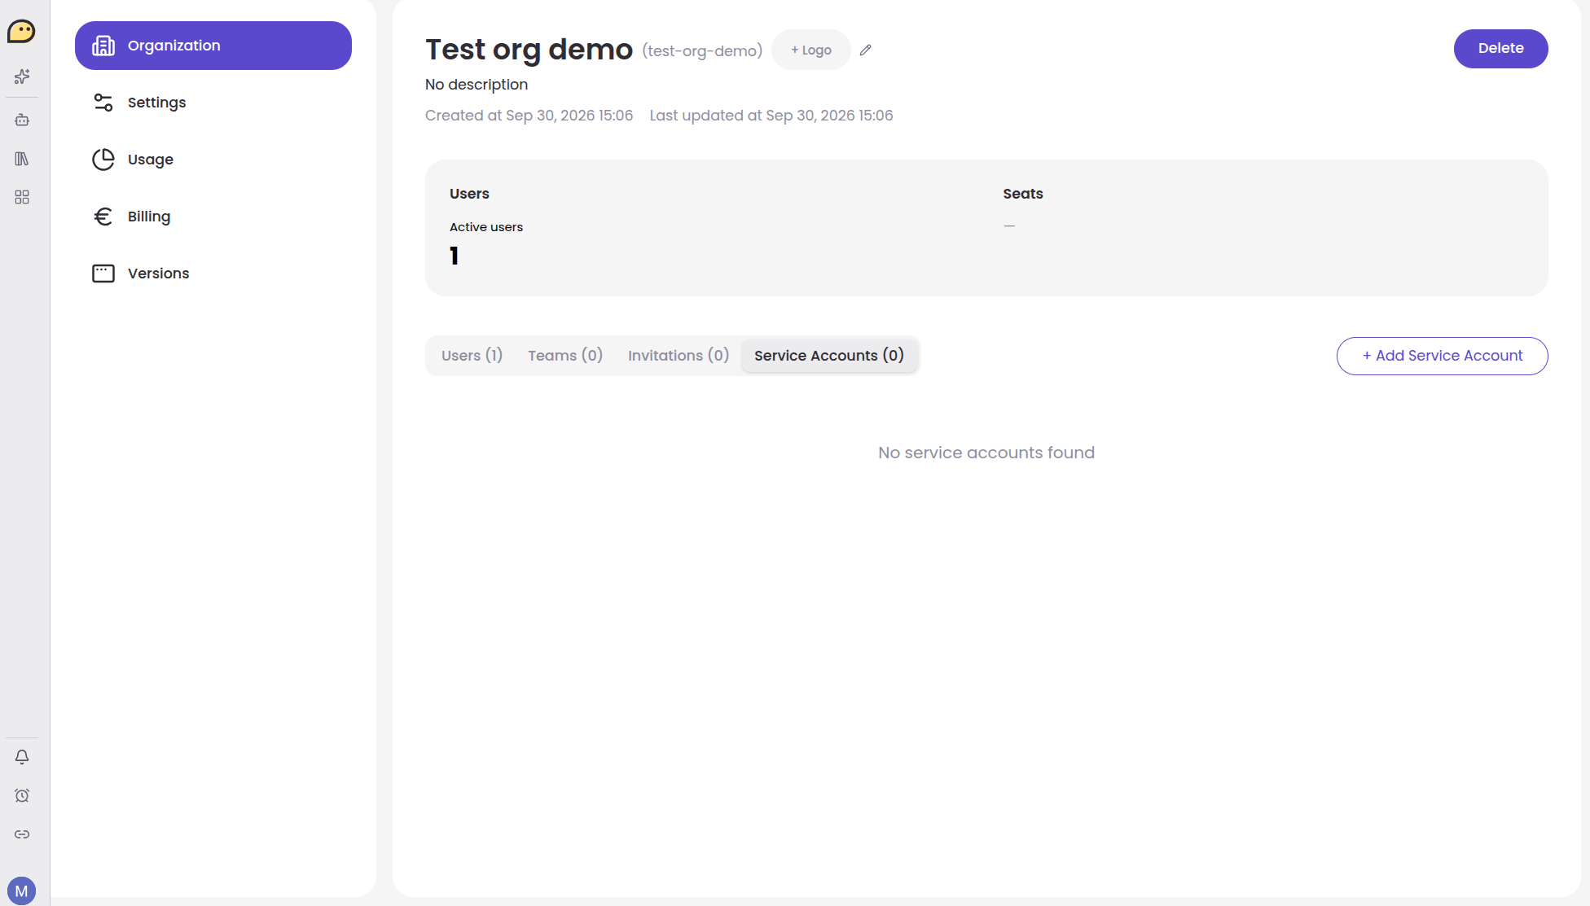Click the 'Users' heading in stats card
Viewport: 1590px width, 906px height.
pos(469,194)
